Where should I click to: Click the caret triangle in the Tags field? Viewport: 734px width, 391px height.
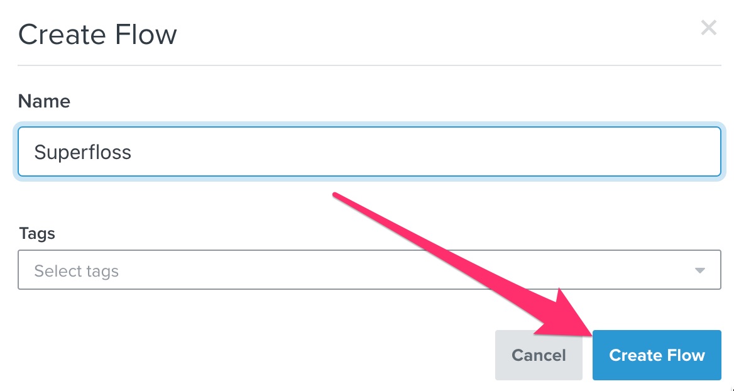tap(700, 270)
